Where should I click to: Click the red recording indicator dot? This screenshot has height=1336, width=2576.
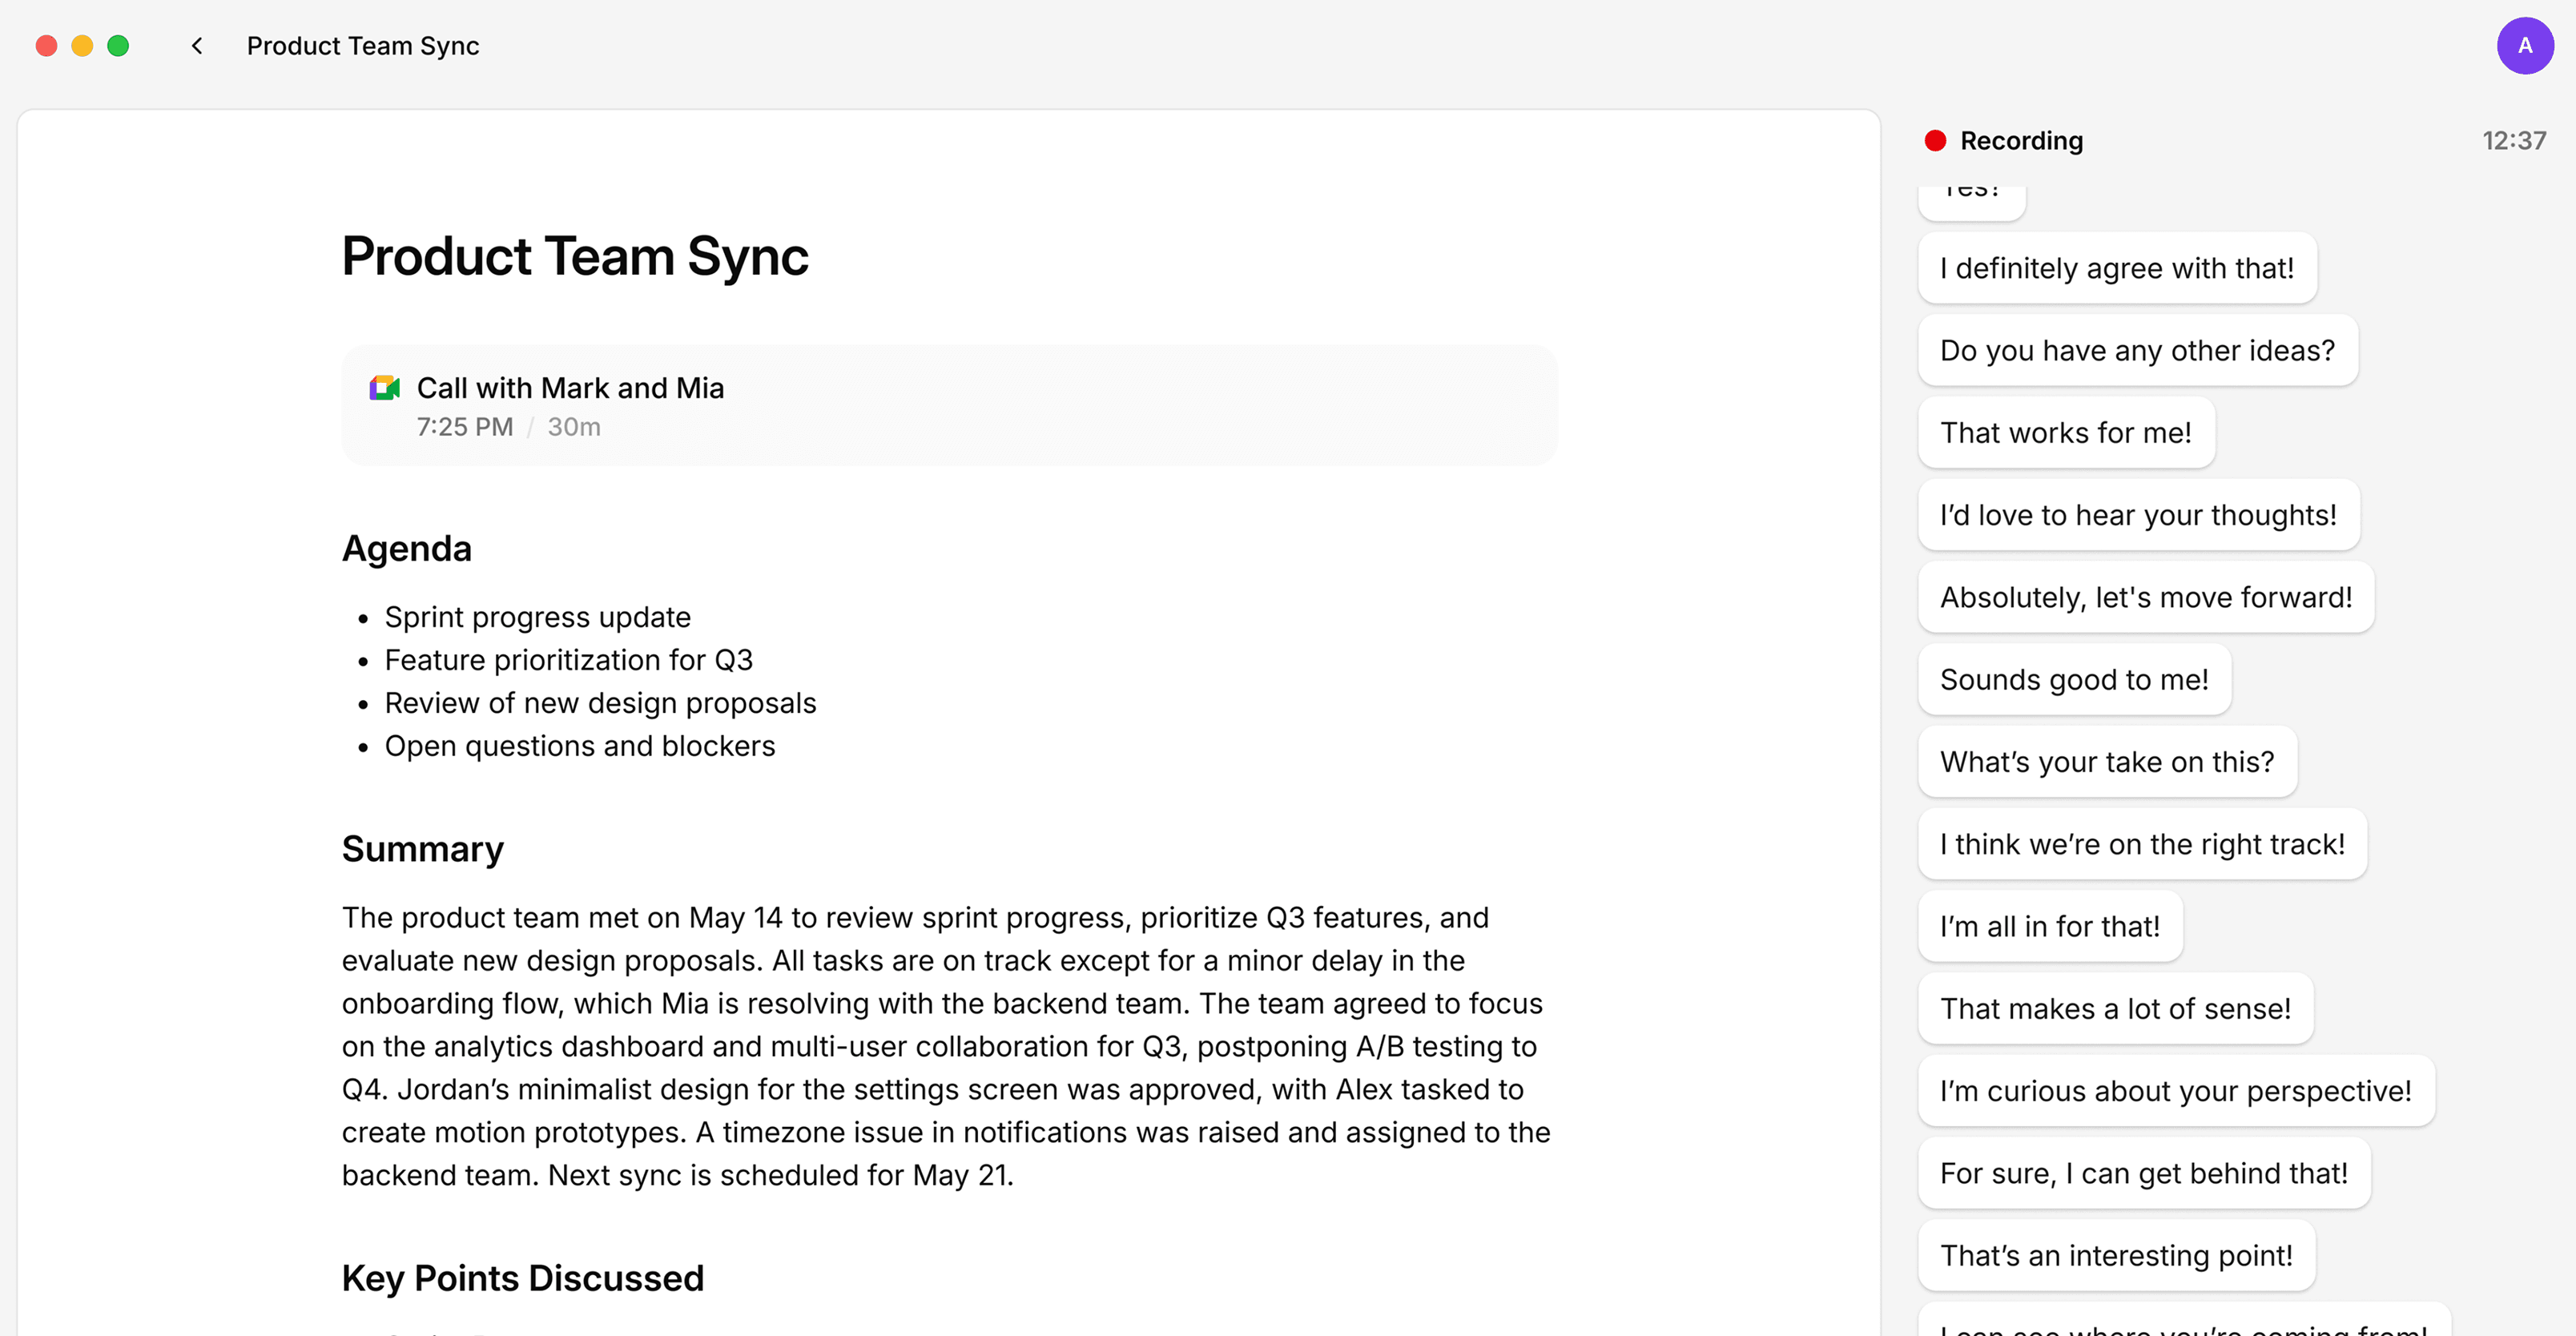(x=1935, y=141)
